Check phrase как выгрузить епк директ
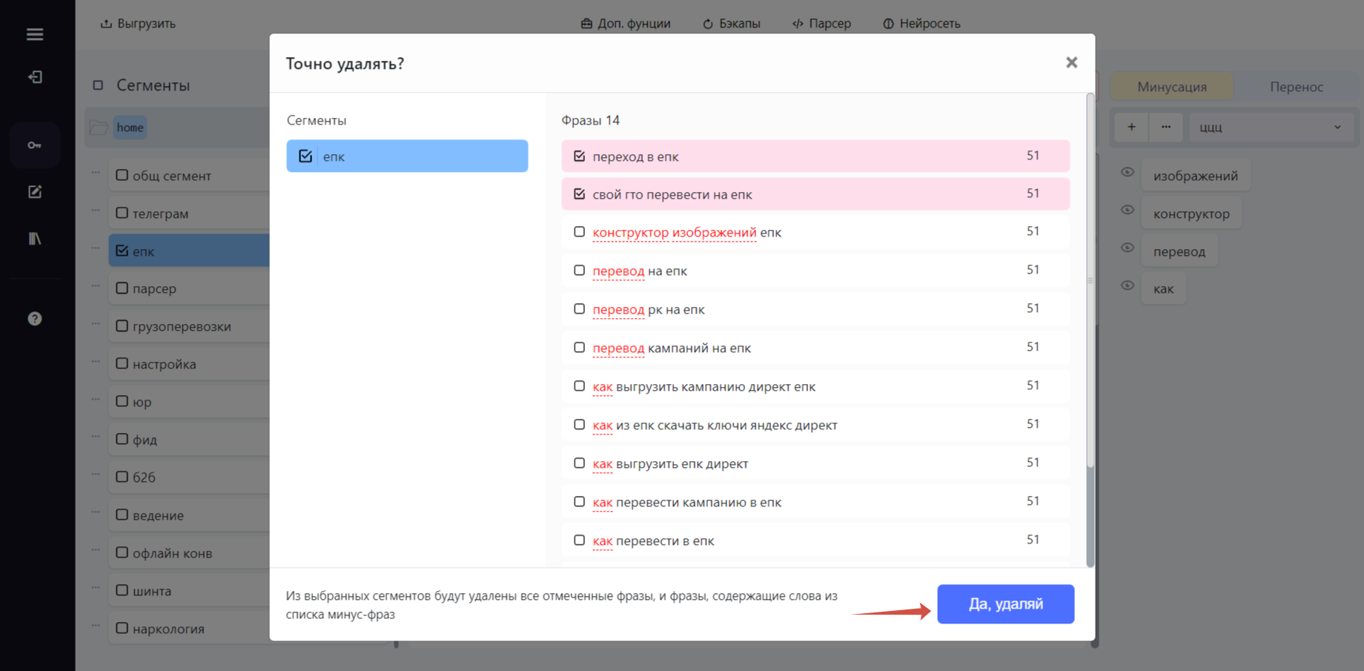This screenshot has height=671, width=1364. click(x=580, y=463)
